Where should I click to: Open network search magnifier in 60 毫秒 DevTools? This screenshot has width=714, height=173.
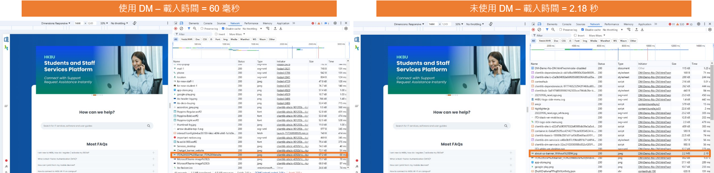click(195, 28)
